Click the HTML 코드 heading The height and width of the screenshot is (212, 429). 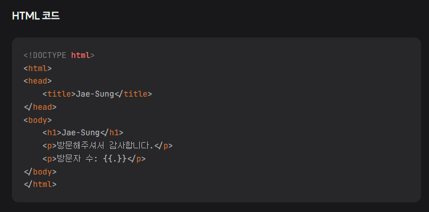pyautogui.click(x=36, y=16)
